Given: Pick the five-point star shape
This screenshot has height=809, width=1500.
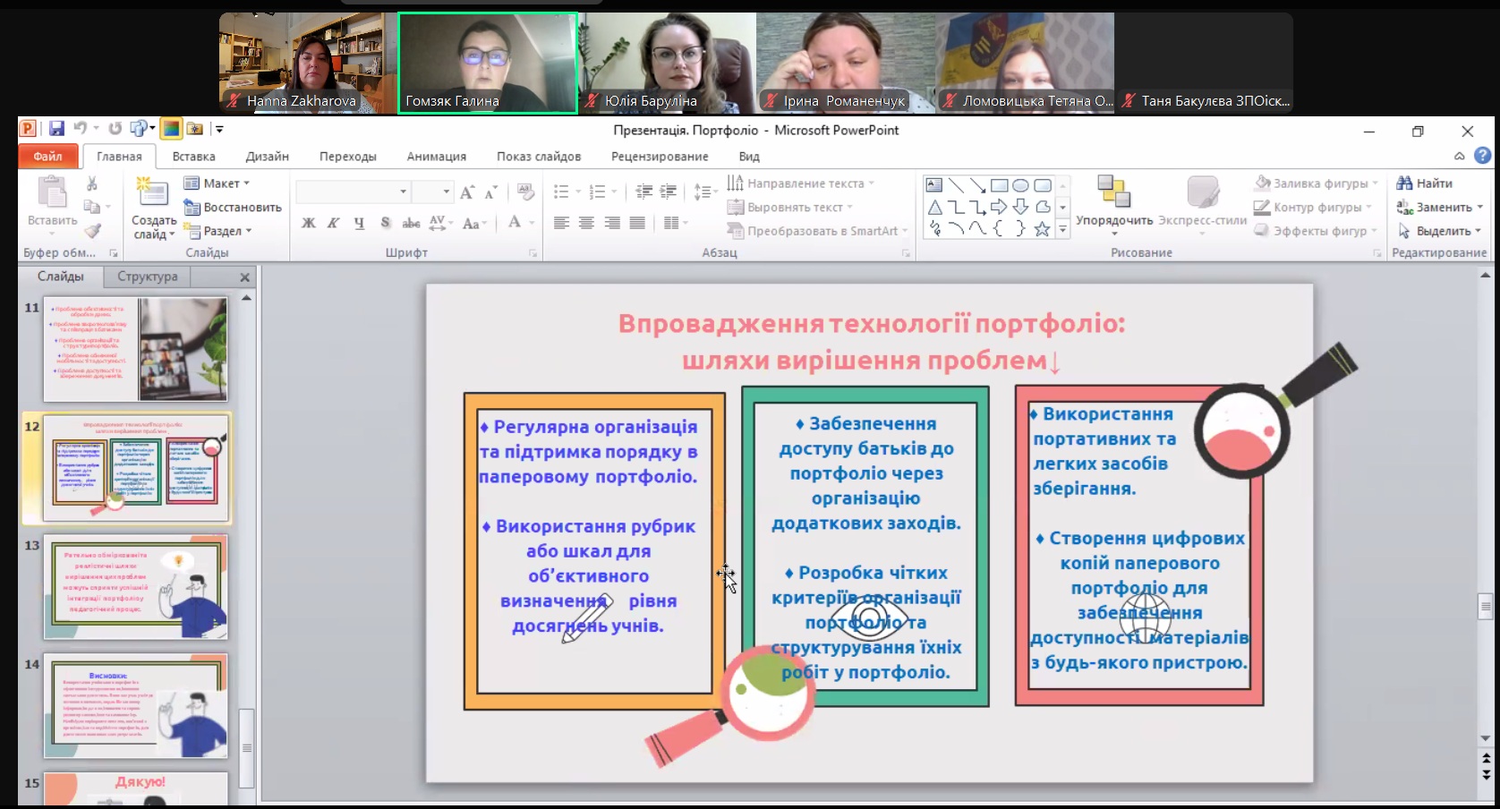Looking at the screenshot, I should [x=1042, y=229].
